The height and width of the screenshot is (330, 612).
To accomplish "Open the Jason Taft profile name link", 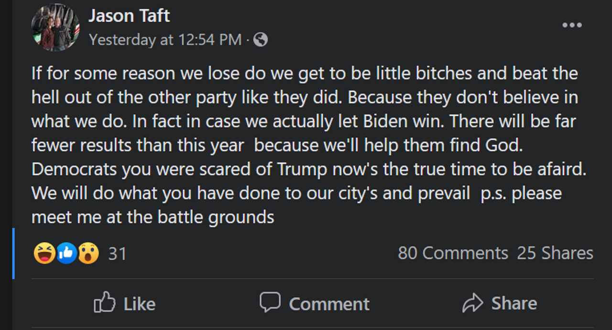I will (x=129, y=16).
